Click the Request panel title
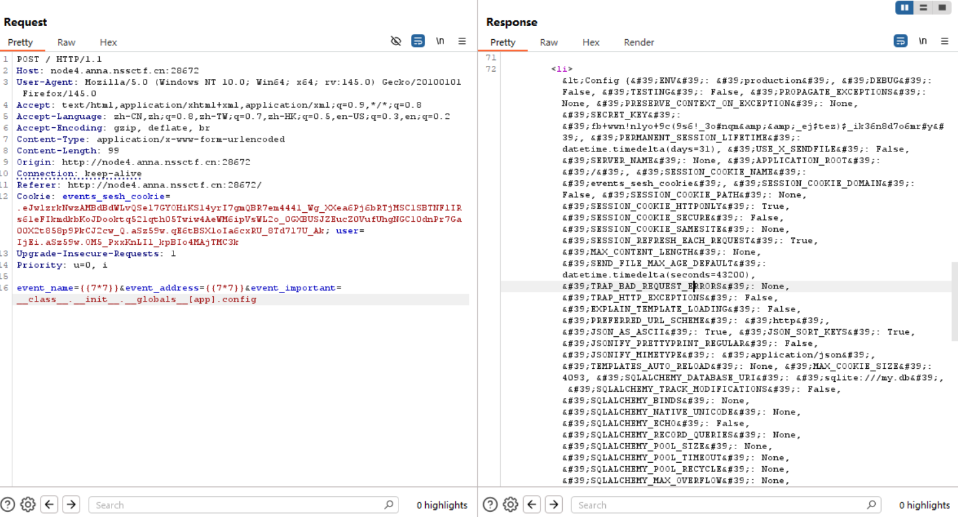This screenshot has height=517, width=958. tap(25, 22)
